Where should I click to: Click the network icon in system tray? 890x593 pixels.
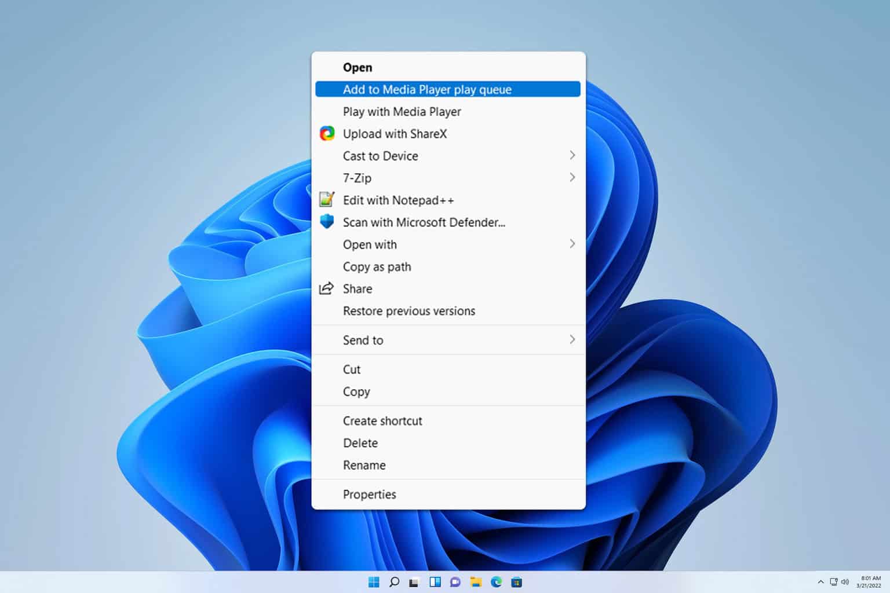pos(833,582)
